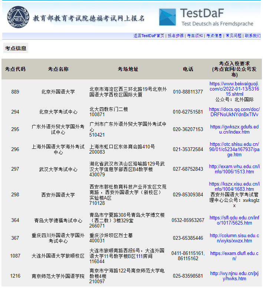Open 常见问题 navigation link
Image resolution: width=263 pixels, height=288 pixels.
[x=233, y=36]
